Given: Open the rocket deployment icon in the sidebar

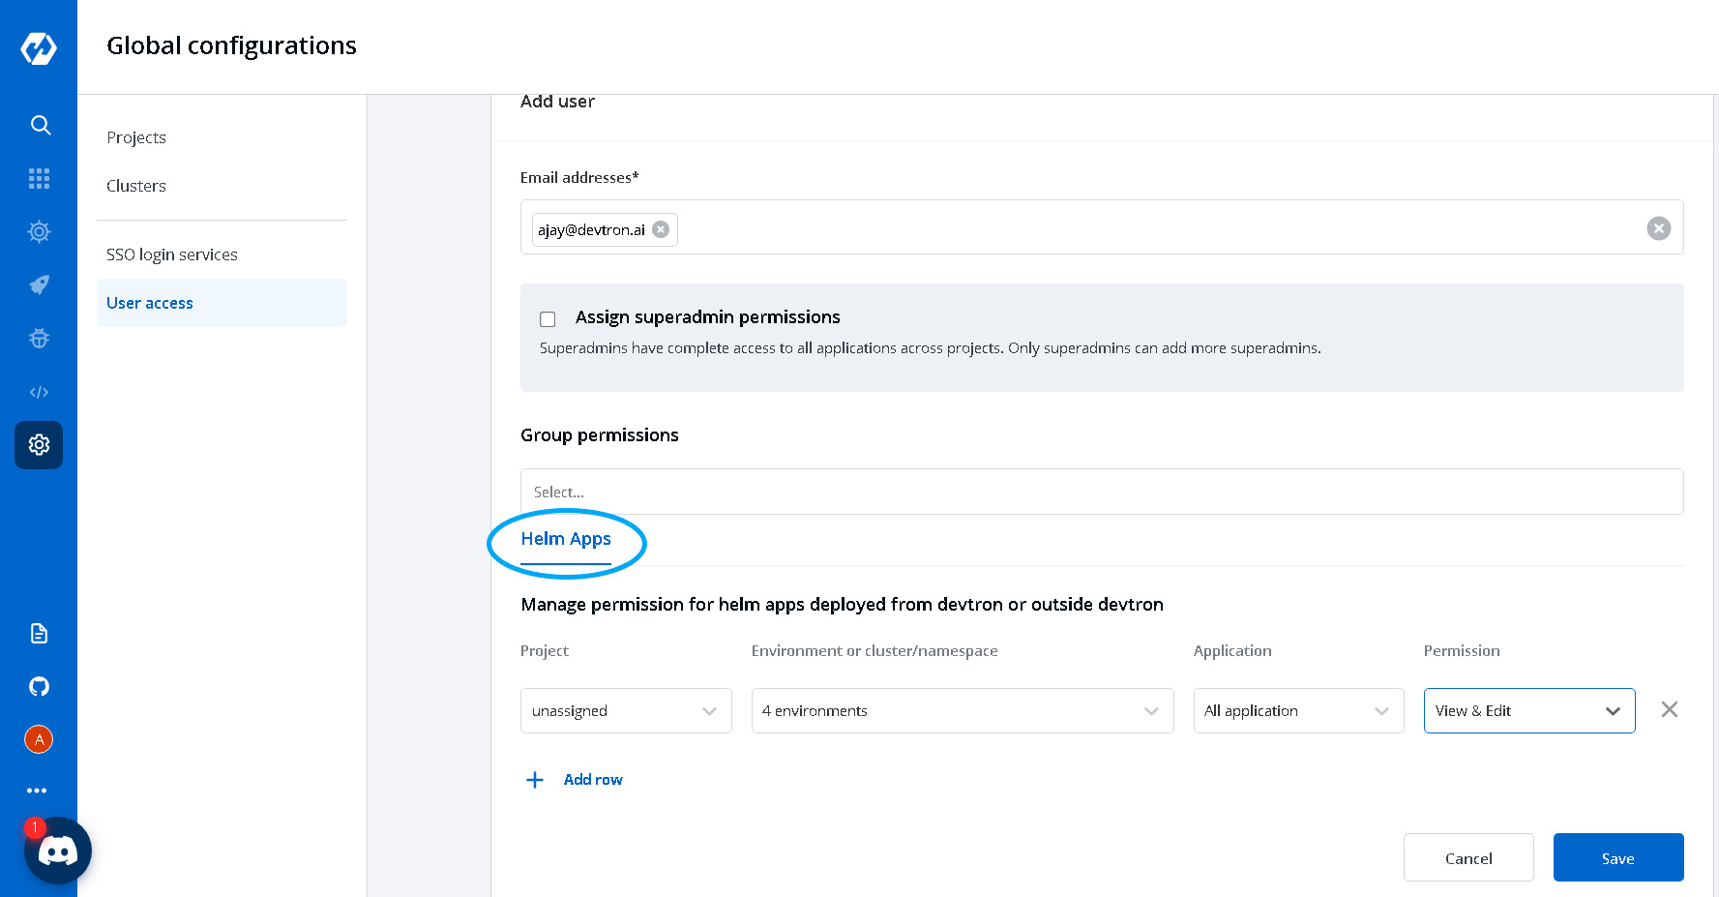Looking at the screenshot, I should (x=39, y=284).
